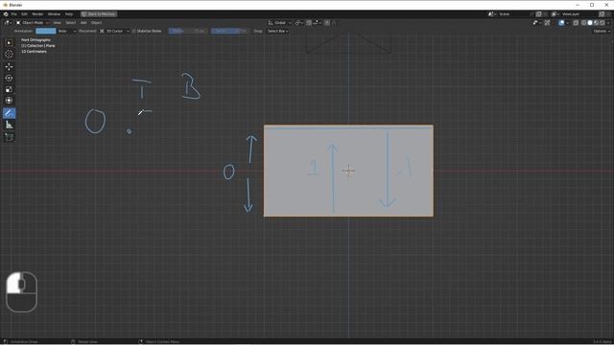The width and height of the screenshot is (614, 345).
Task: Select the 3D Cursor tool in the toolbar
Action: (x=9, y=55)
